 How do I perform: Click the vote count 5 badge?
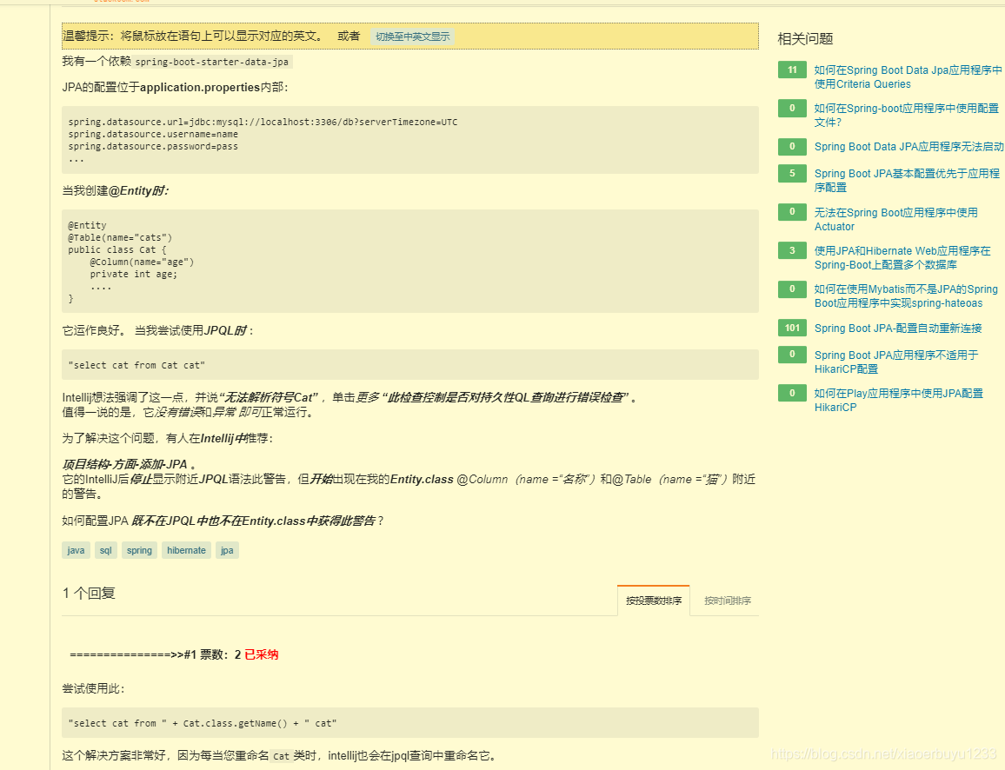pyautogui.click(x=791, y=173)
